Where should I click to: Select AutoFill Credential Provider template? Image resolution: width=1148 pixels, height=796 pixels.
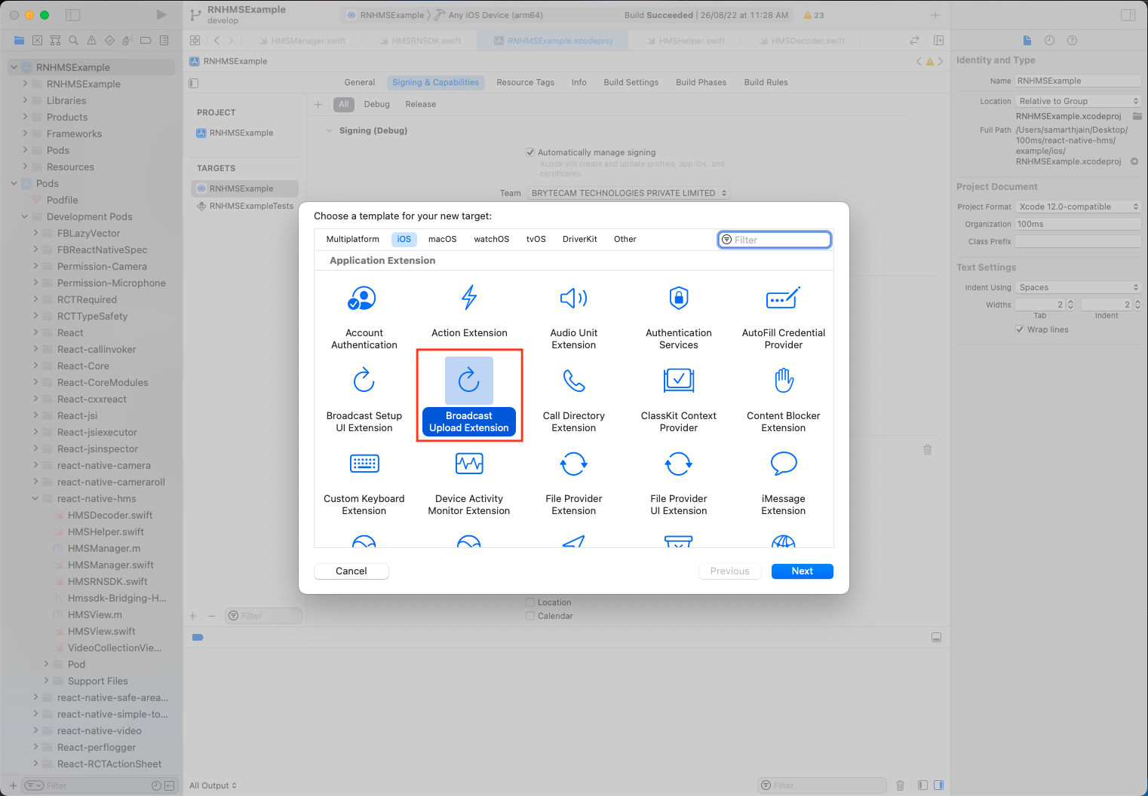(x=783, y=298)
